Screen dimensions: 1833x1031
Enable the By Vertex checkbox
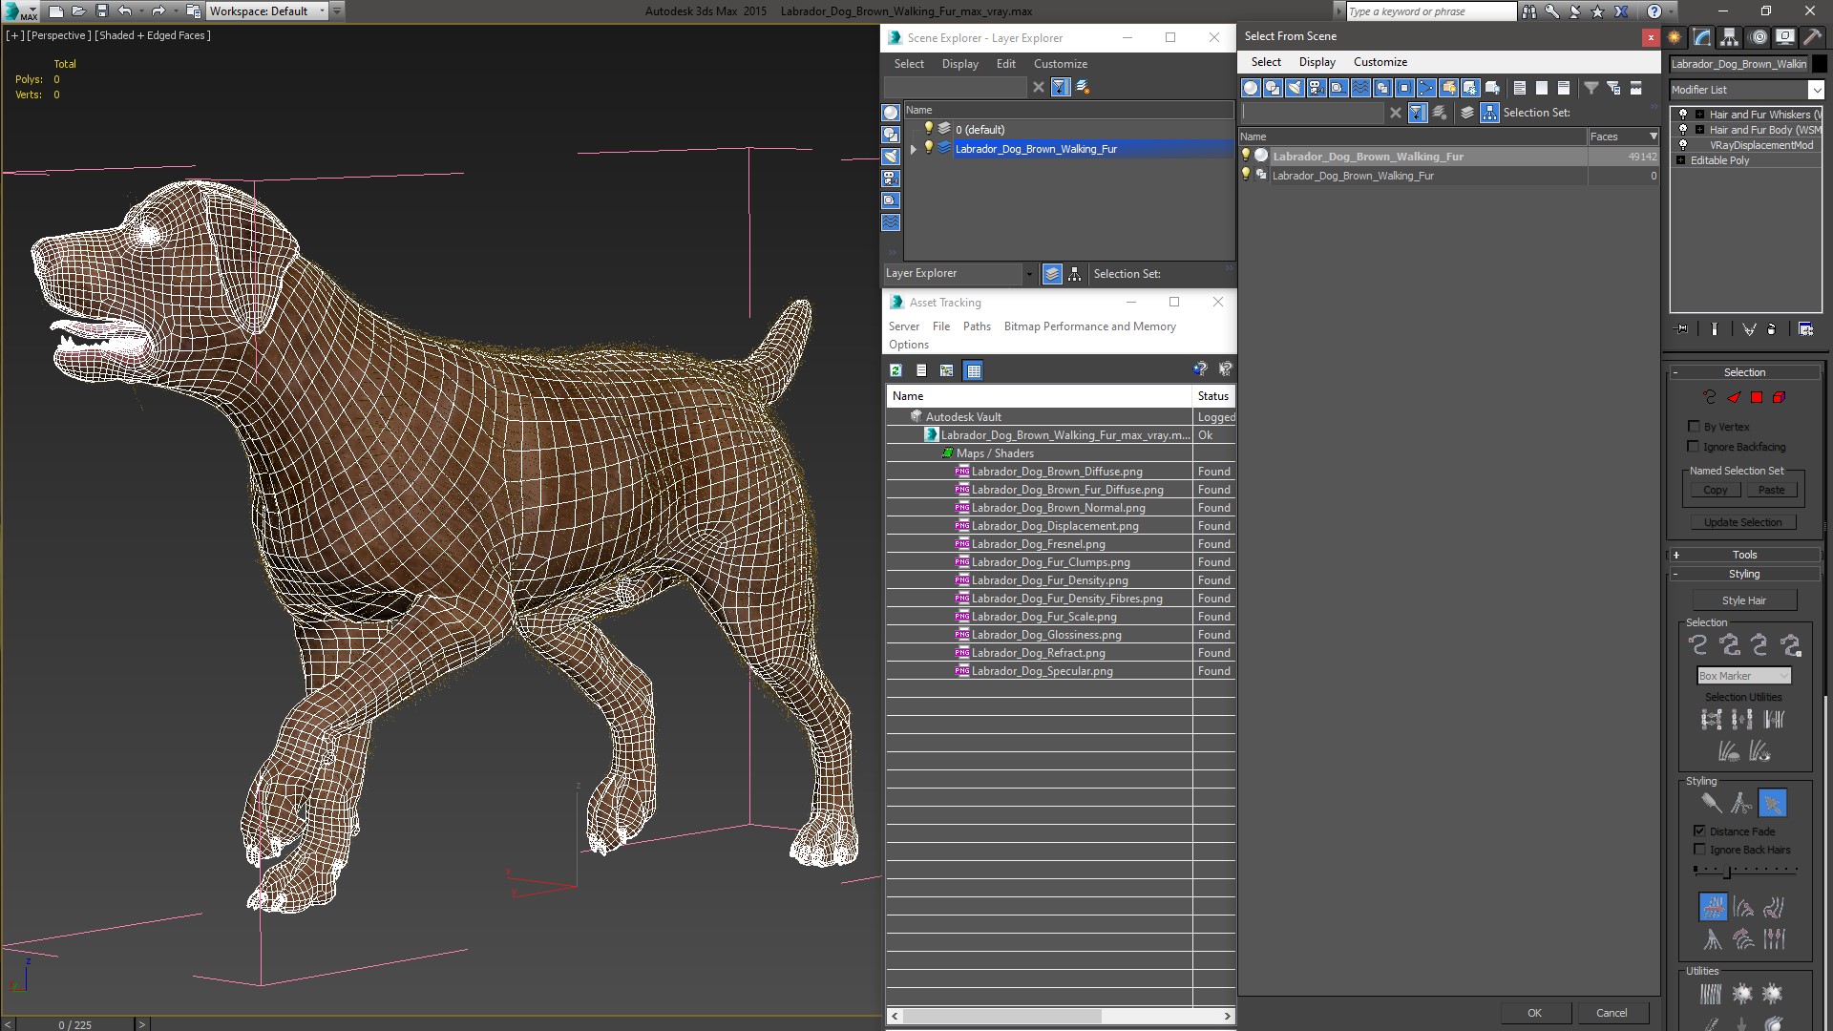1694,426
